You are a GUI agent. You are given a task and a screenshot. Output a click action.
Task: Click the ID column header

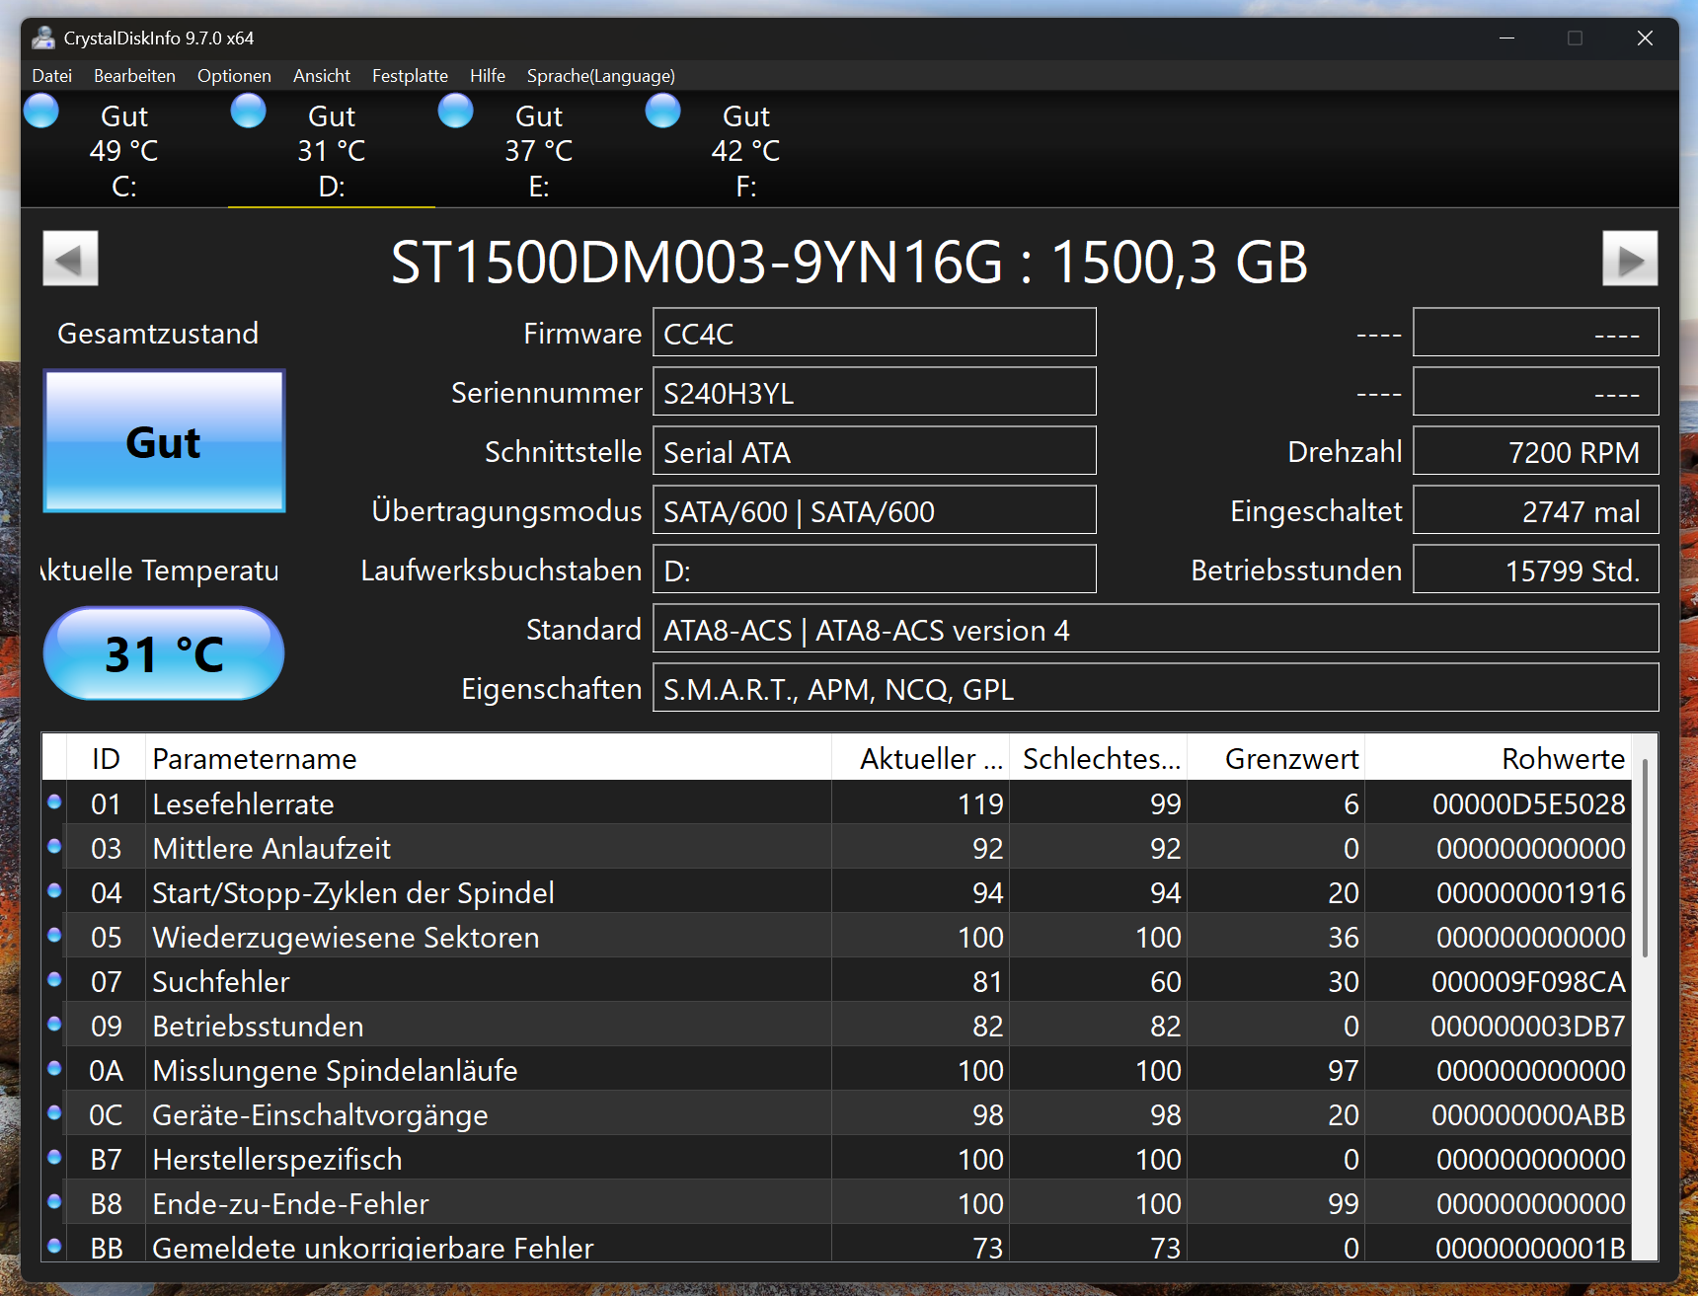tap(106, 758)
